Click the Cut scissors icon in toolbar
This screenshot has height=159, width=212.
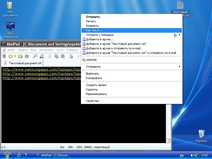(50, 56)
